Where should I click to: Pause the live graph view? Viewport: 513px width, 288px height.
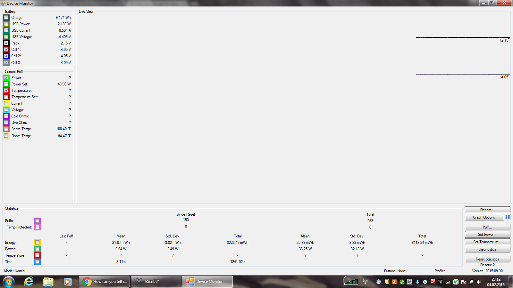[507, 217]
